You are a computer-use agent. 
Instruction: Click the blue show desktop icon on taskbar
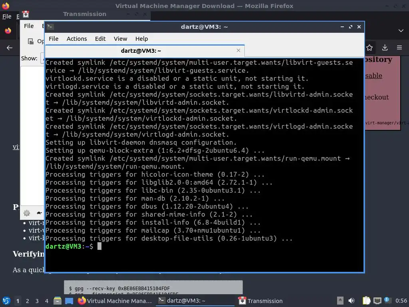(x=69, y=301)
